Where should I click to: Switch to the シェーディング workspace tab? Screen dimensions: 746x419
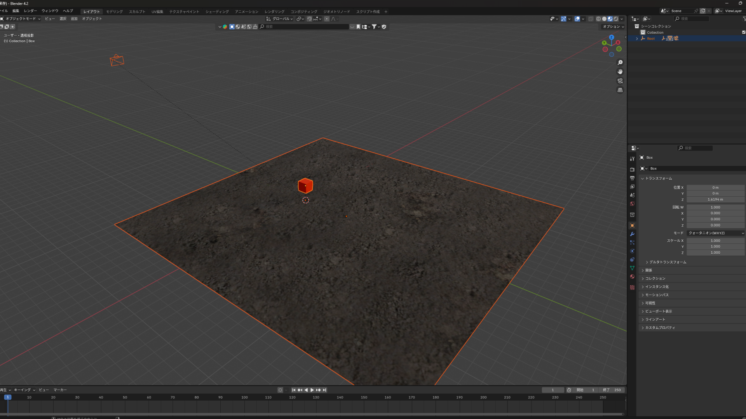[x=217, y=12]
